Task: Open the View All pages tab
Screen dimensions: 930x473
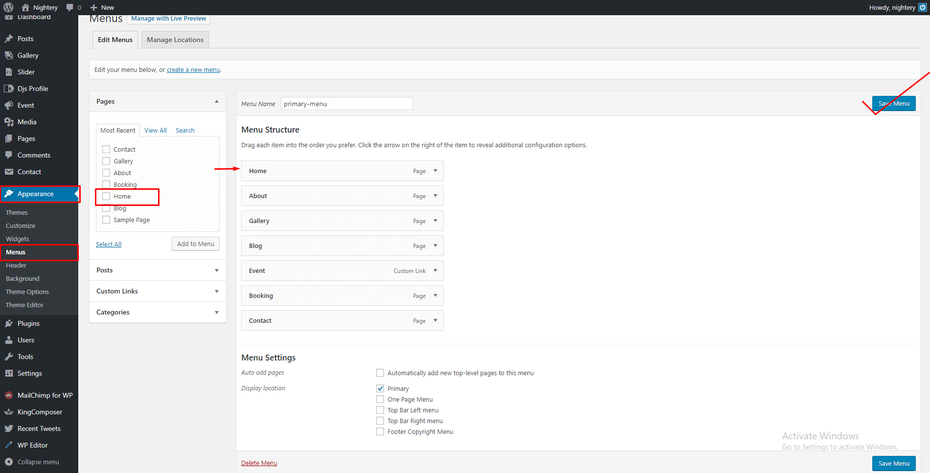Action: 155,130
